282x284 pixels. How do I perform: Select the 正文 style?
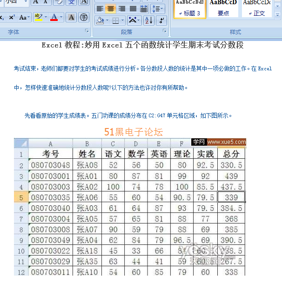(x=257, y=9)
